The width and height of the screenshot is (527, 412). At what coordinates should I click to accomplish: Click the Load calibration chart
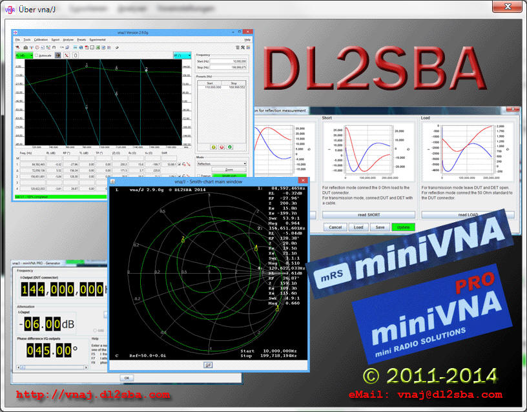(x=468, y=151)
